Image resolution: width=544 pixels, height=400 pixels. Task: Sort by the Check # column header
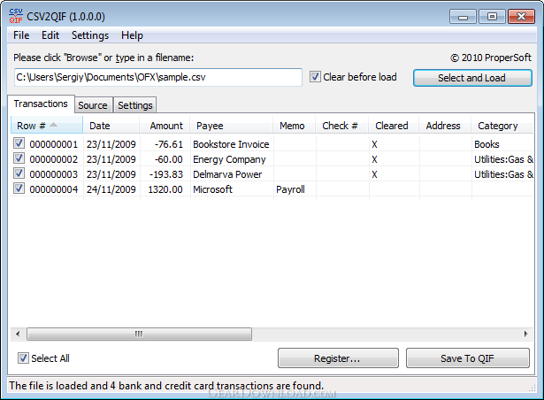tap(342, 126)
